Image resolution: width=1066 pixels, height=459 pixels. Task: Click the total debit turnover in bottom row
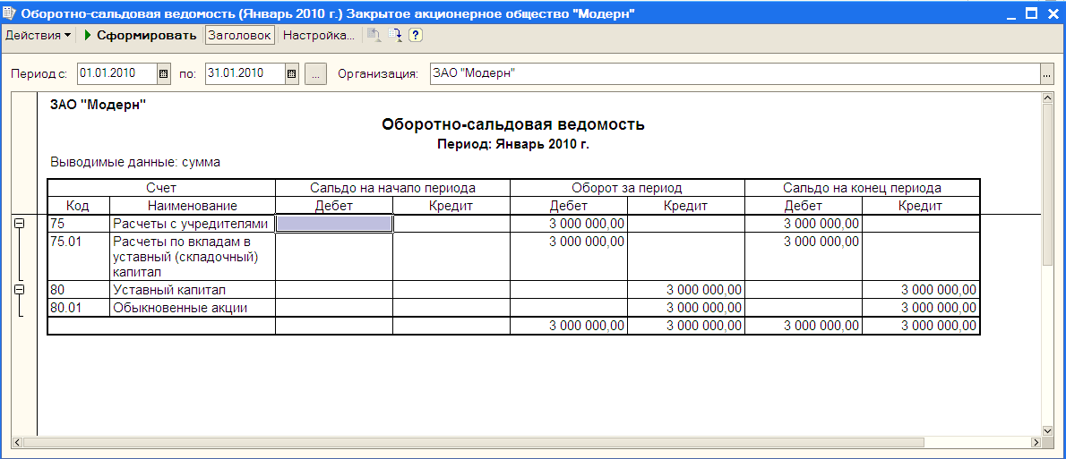[569, 326]
